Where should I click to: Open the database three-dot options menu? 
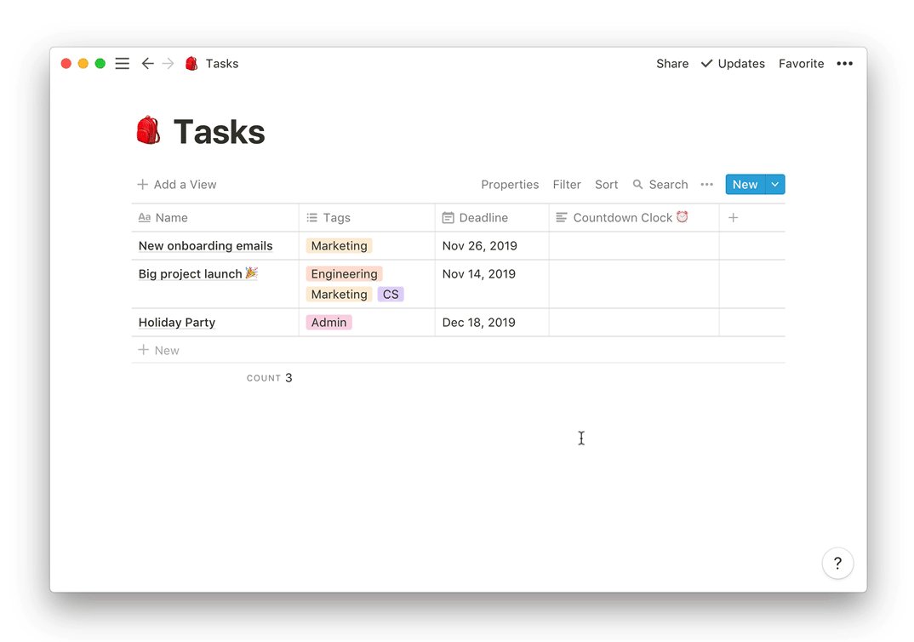click(706, 184)
